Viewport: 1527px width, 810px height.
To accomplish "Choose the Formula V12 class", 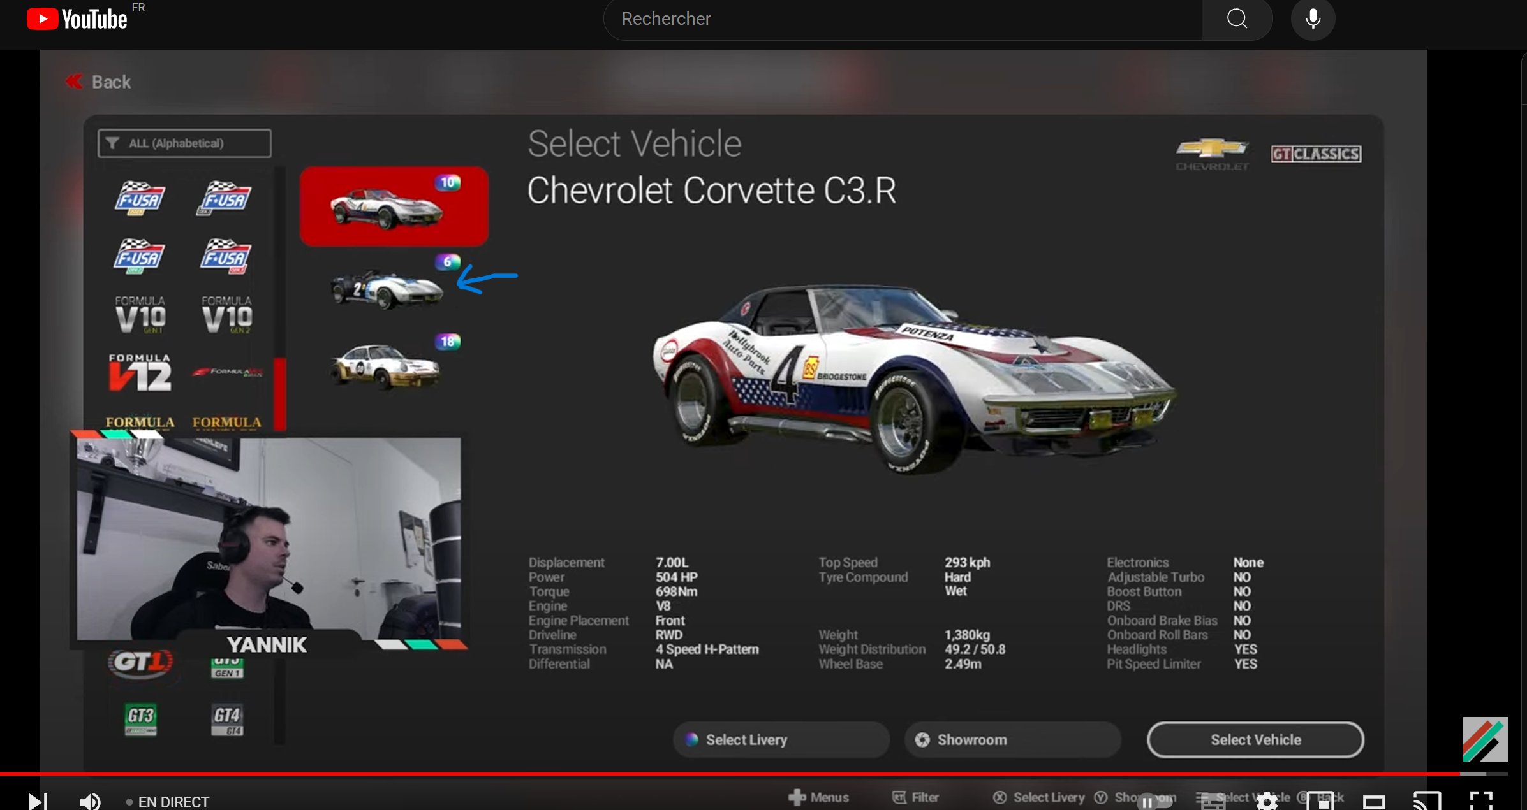I will [x=140, y=372].
